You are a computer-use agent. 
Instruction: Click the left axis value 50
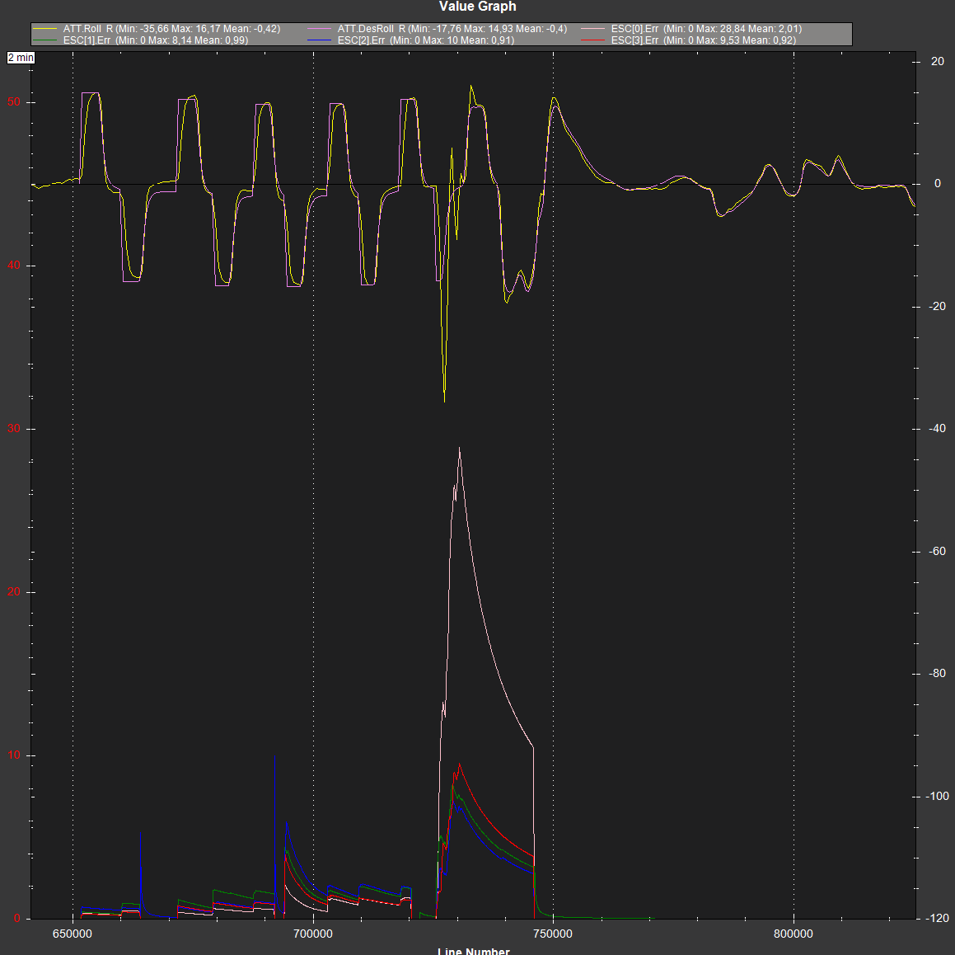pos(13,102)
